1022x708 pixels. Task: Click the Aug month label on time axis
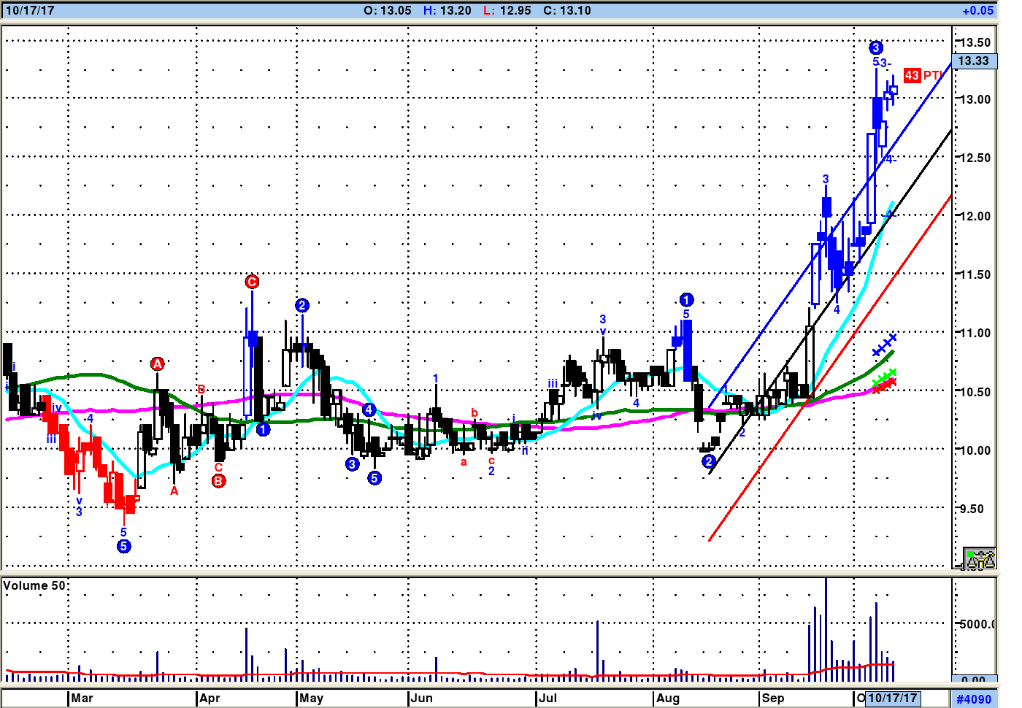(667, 698)
